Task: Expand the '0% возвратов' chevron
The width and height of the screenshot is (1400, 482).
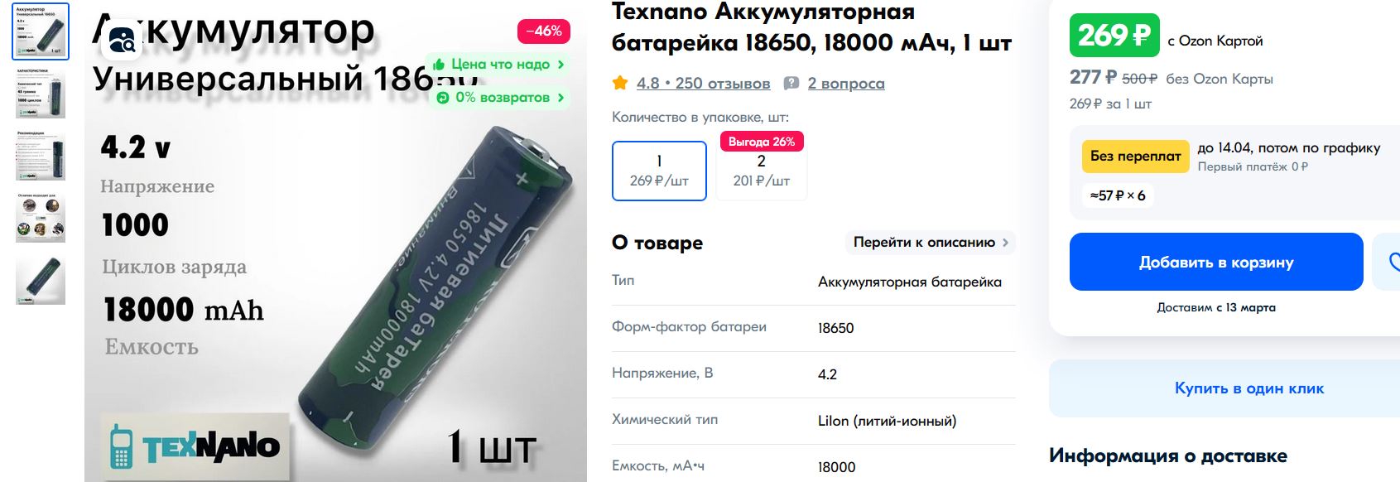Action: [x=560, y=98]
